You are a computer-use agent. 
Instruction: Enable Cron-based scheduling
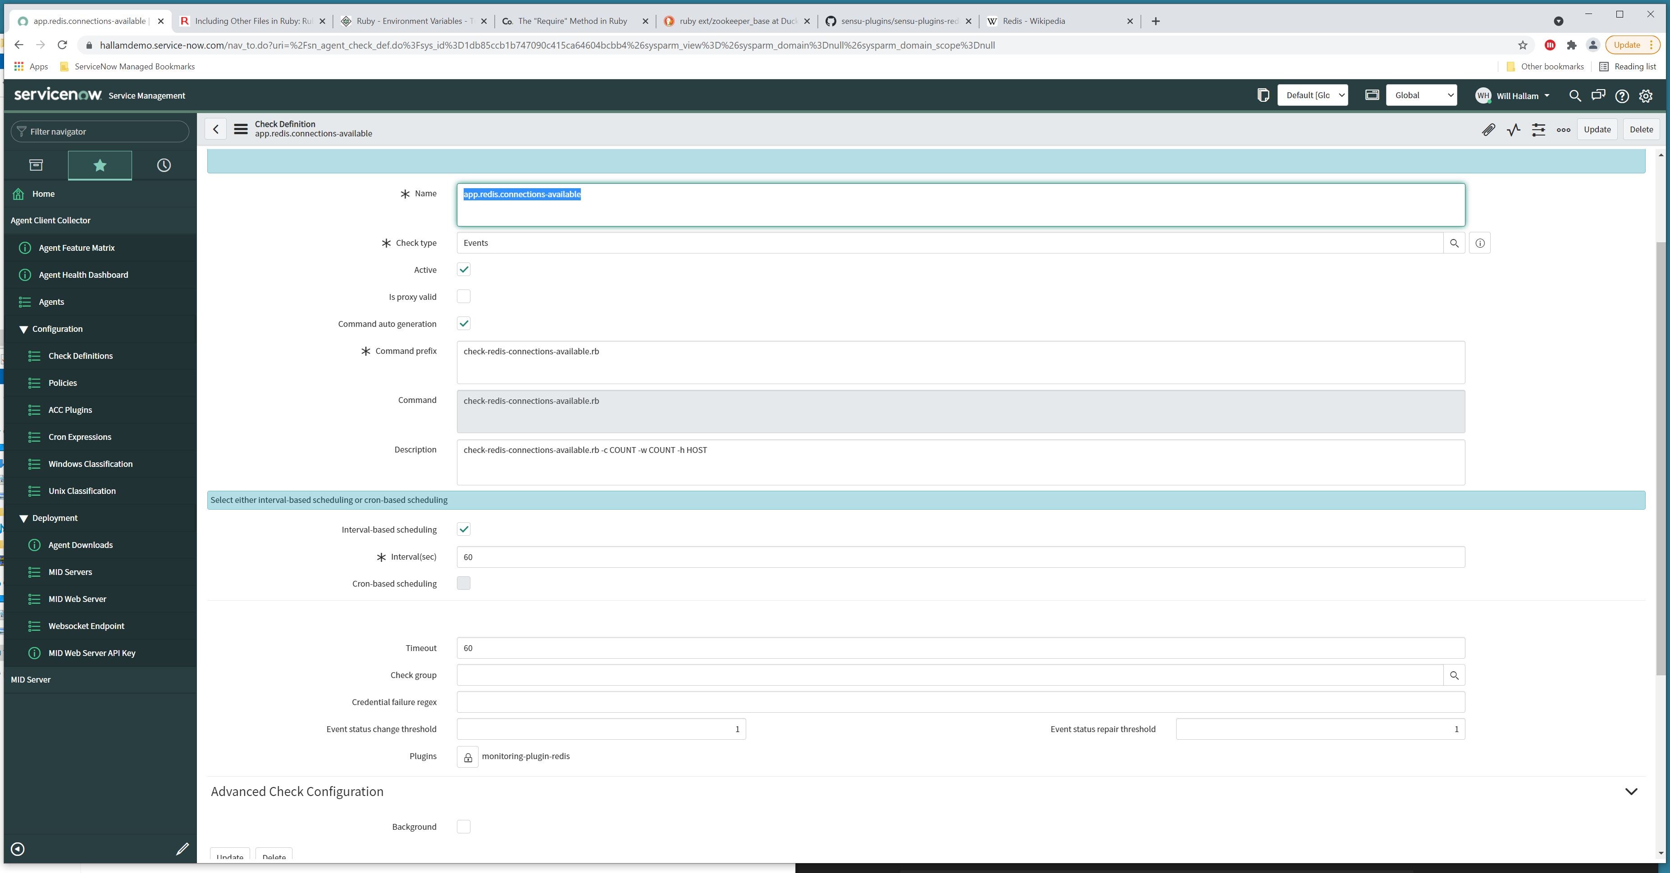pos(463,583)
